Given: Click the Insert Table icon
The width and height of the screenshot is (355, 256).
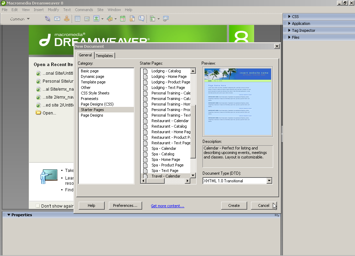Looking at the screenshot, I should click(x=78, y=19).
